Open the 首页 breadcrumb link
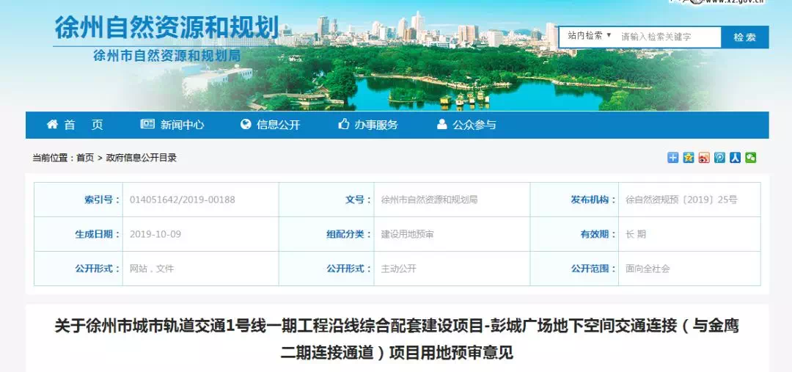Screen dimensions: 792x372 click(x=85, y=158)
